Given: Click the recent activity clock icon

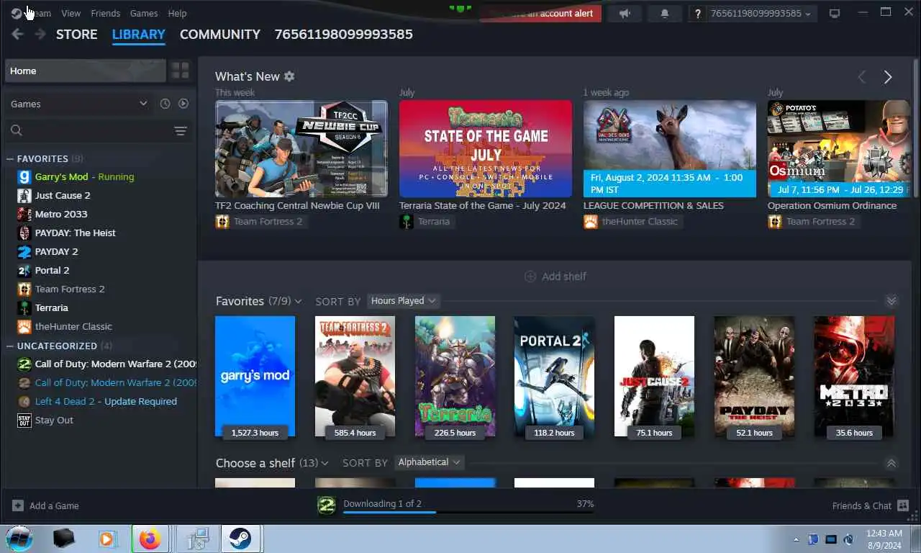Looking at the screenshot, I should (165, 104).
